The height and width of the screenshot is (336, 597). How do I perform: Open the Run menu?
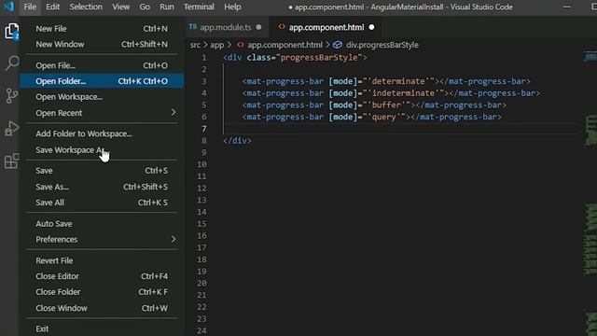point(166,7)
